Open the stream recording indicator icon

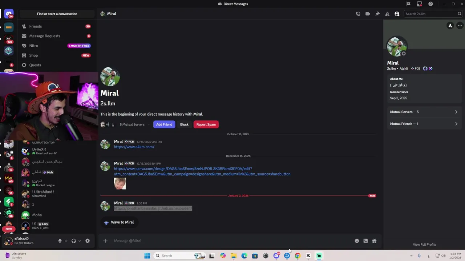[419, 4]
